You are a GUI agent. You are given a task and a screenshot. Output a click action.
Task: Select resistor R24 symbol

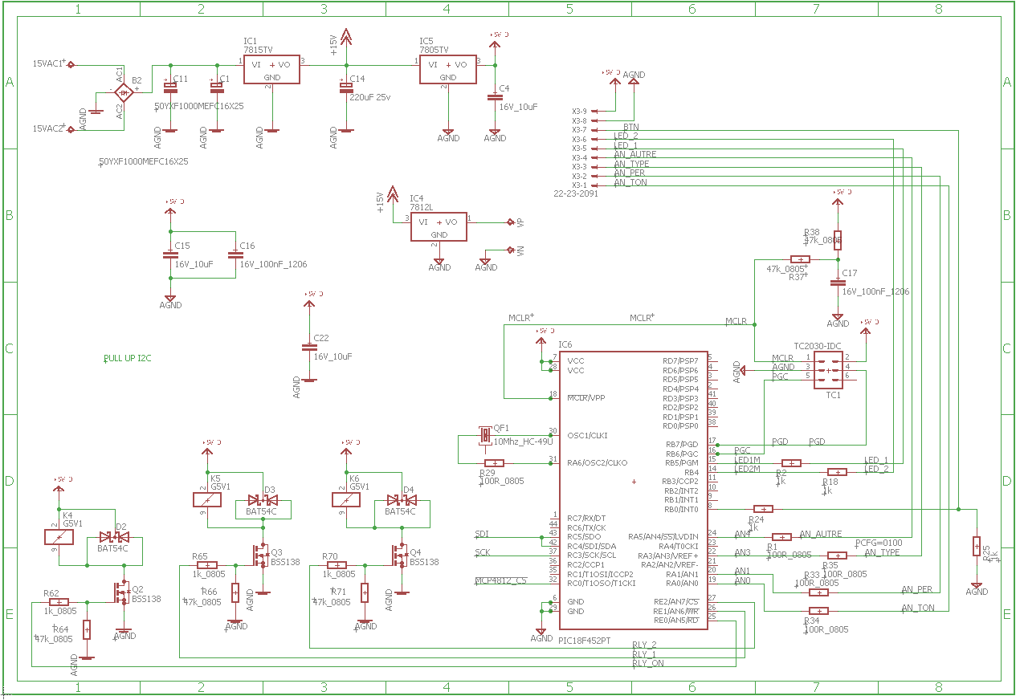pos(763,509)
